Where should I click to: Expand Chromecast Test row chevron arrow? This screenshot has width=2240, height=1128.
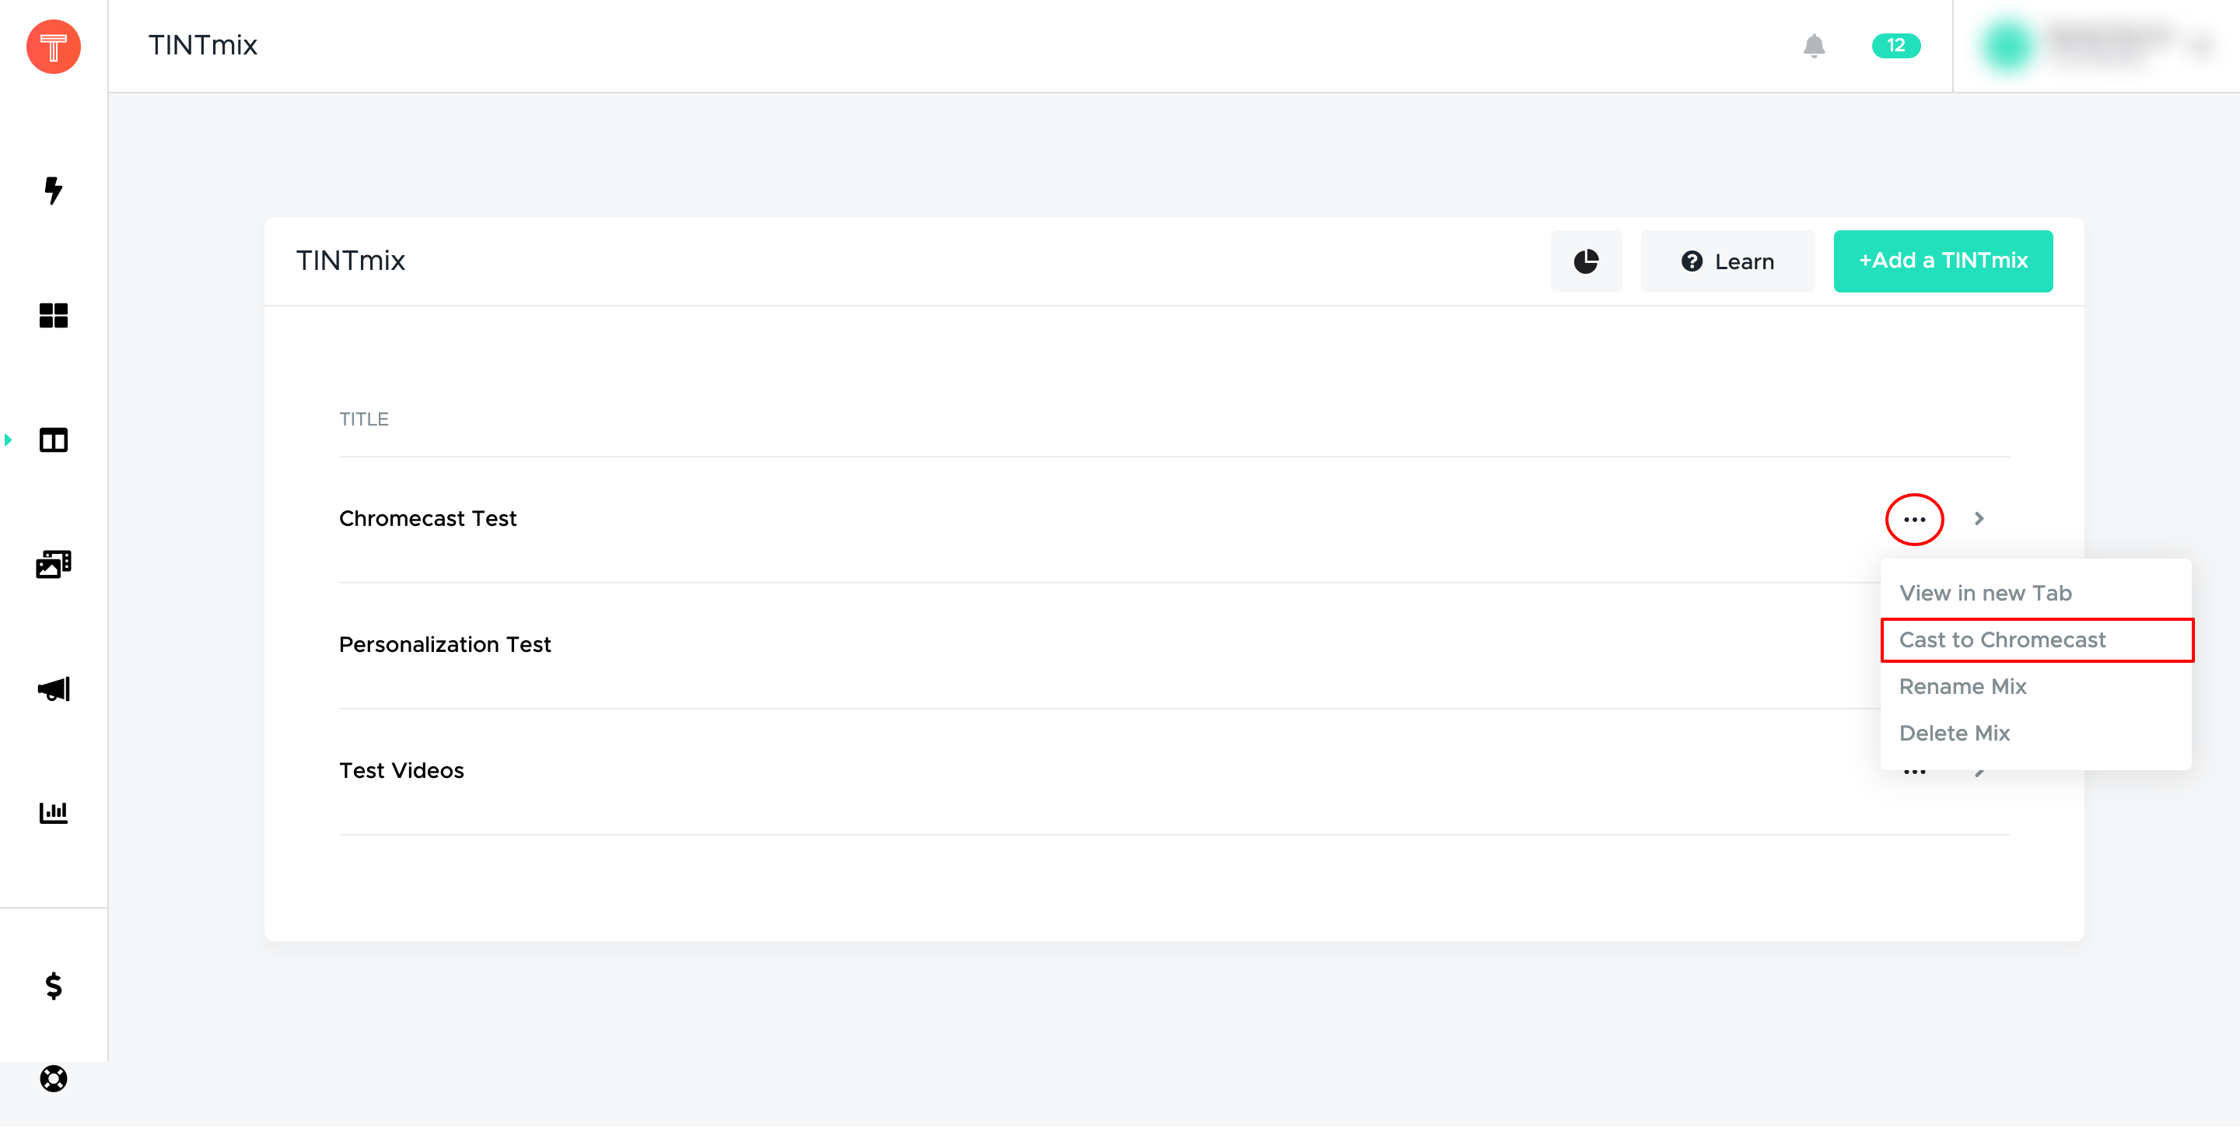point(1979,518)
